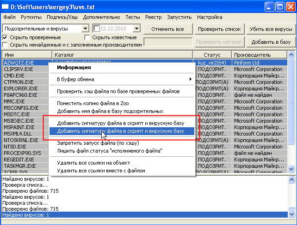Click the Проверить каталог button

(x=219, y=42)
